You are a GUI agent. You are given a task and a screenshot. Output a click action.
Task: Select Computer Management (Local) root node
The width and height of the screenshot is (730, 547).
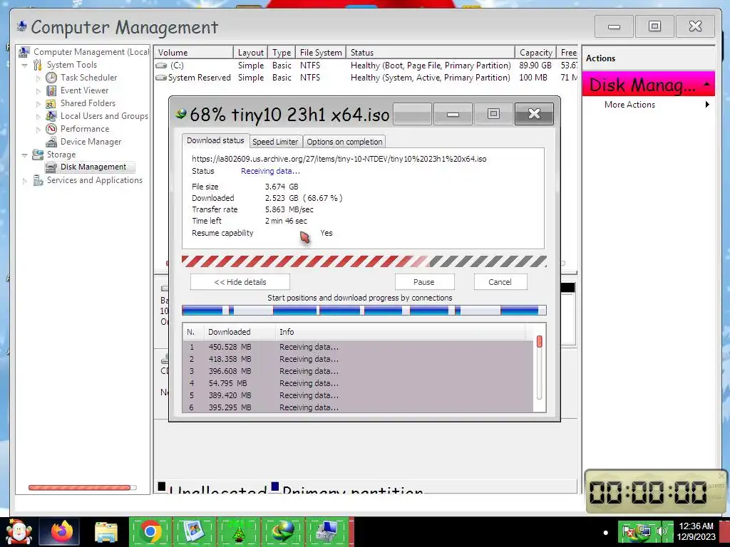coord(91,52)
